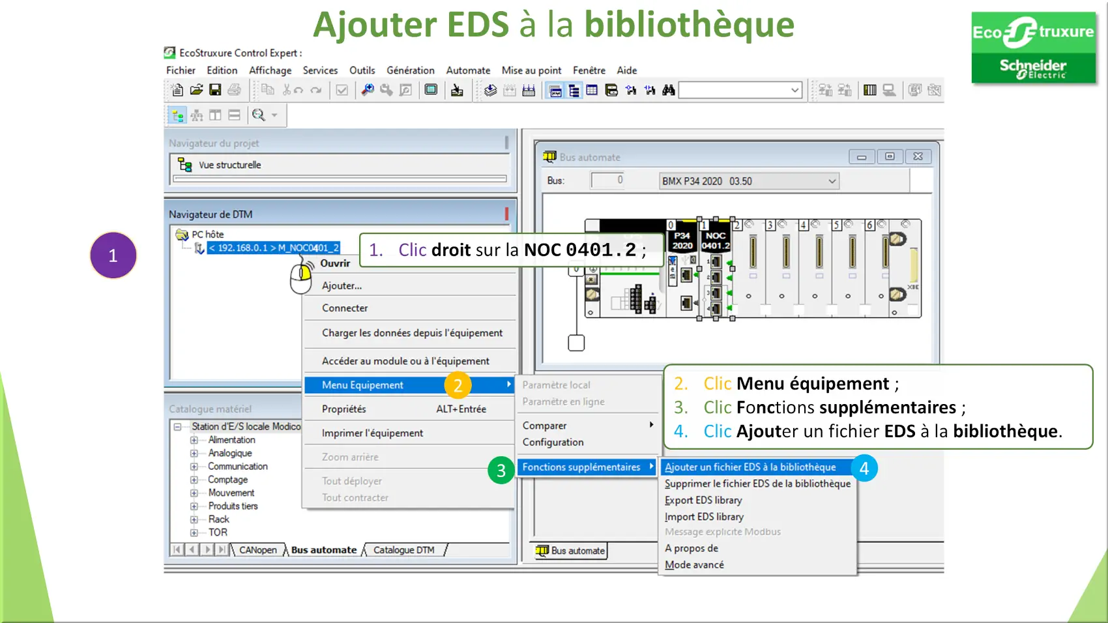Click the hierarchy diagram icon below toolbar
The image size is (1108, 623).
(x=197, y=115)
